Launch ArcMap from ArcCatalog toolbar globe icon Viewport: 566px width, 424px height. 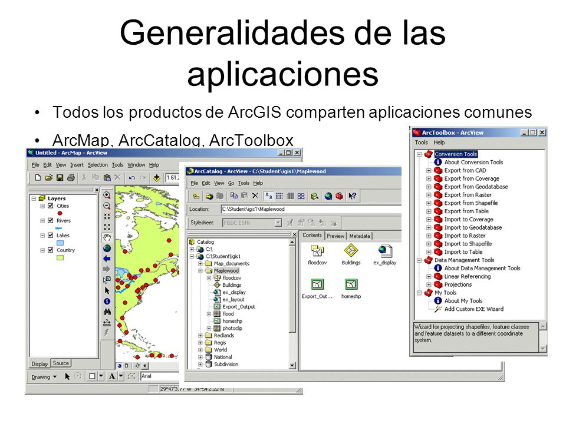[x=328, y=196]
